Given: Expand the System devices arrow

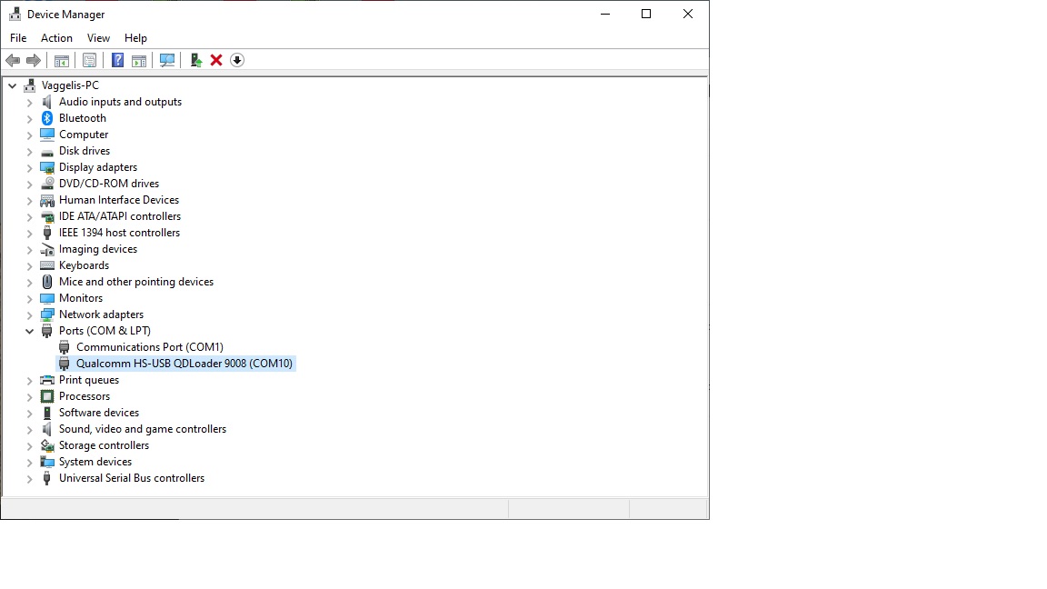Looking at the screenshot, I should coord(29,462).
